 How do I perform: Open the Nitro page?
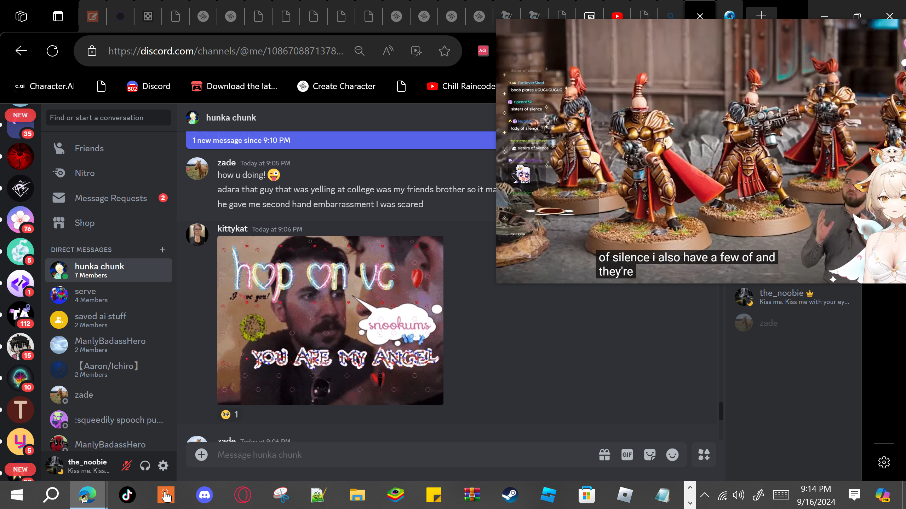coord(109,173)
